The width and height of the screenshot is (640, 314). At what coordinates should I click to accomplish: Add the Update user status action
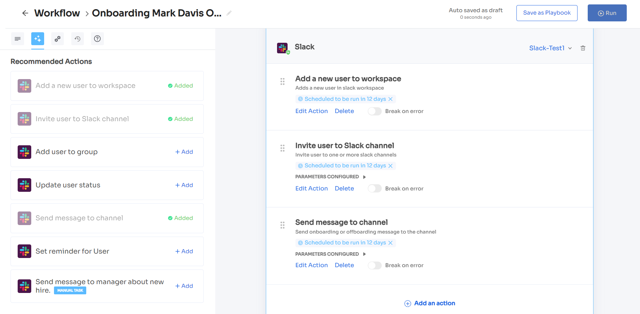(184, 185)
